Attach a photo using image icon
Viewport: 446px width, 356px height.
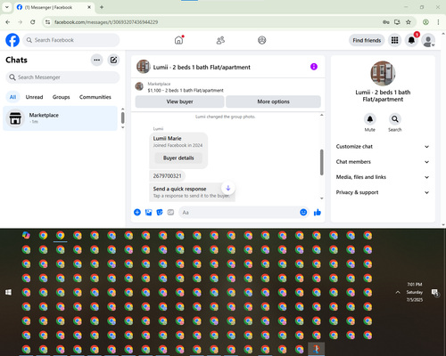(148, 212)
